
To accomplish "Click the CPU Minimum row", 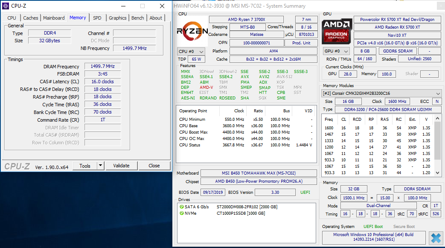I will [x=246, y=120].
